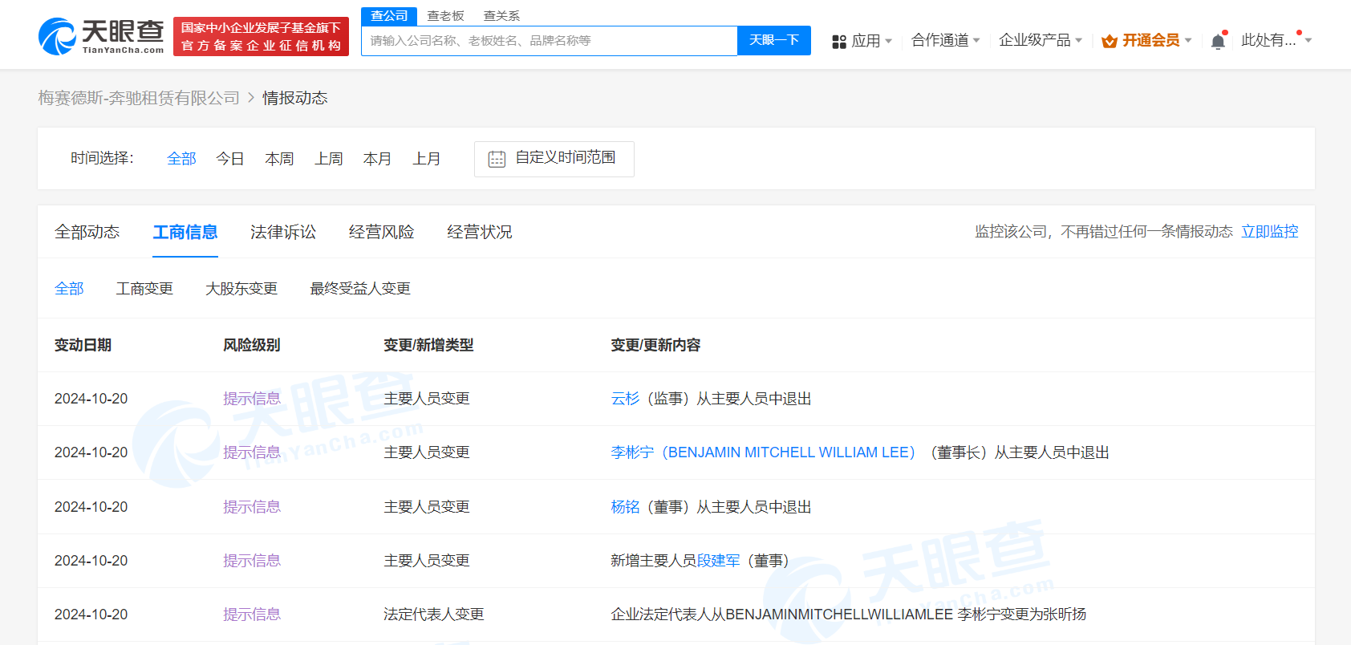Click the crown icon beside 开通会员
This screenshot has width=1351, height=645.
tap(1110, 41)
